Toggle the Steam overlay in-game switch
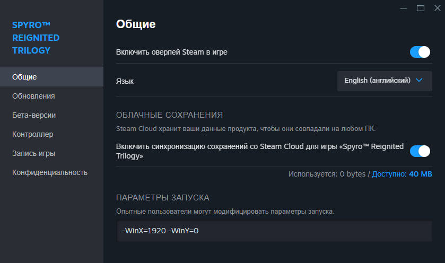 [420, 52]
